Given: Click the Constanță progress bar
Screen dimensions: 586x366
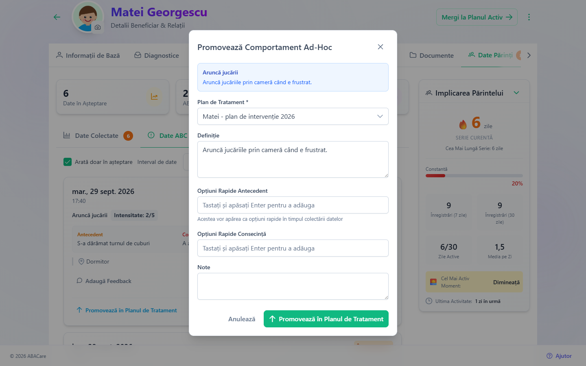Looking at the screenshot, I should pos(474,176).
